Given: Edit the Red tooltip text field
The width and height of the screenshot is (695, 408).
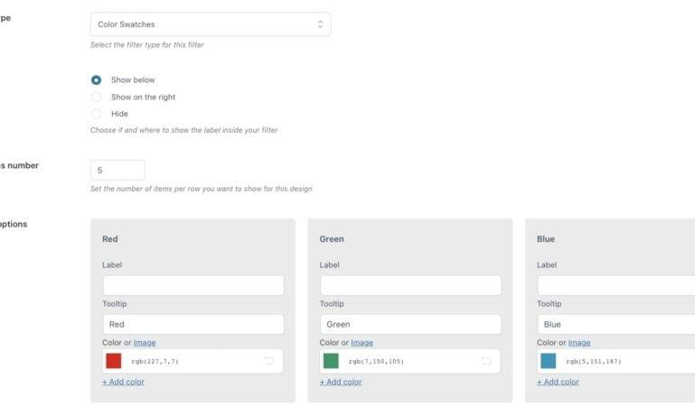Looking at the screenshot, I should point(193,324).
